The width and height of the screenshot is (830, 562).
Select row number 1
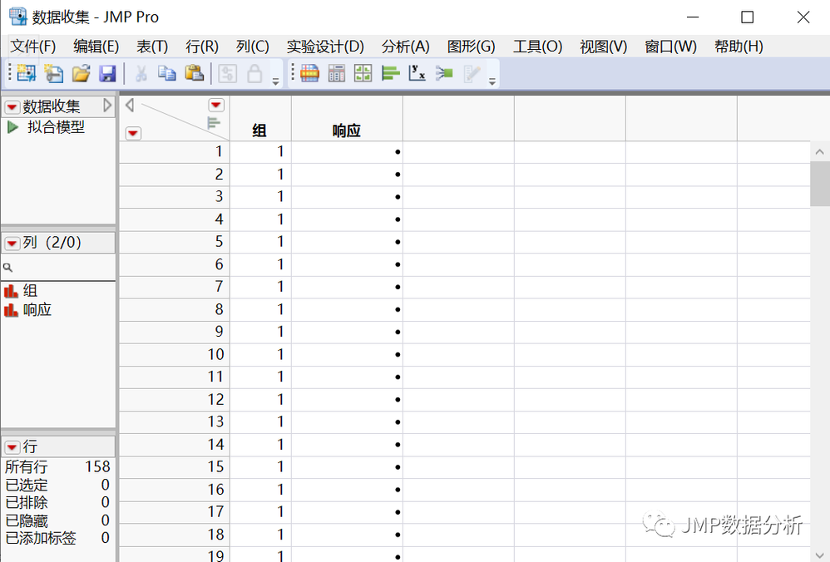pyautogui.click(x=174, y=152)
